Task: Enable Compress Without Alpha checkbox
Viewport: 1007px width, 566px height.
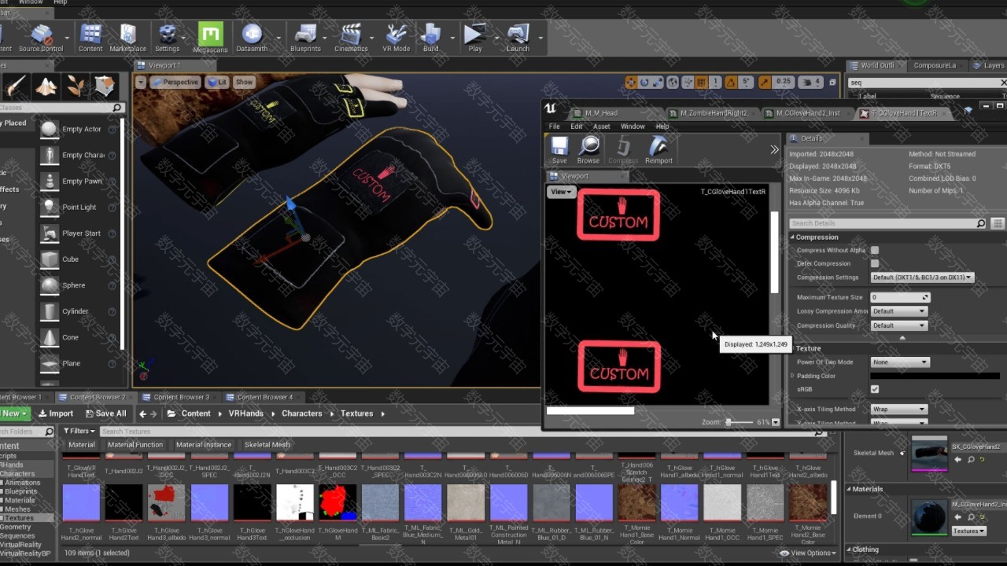Action: 875,250
